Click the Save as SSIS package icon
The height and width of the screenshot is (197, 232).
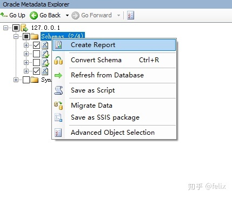[x=58, y=117]
